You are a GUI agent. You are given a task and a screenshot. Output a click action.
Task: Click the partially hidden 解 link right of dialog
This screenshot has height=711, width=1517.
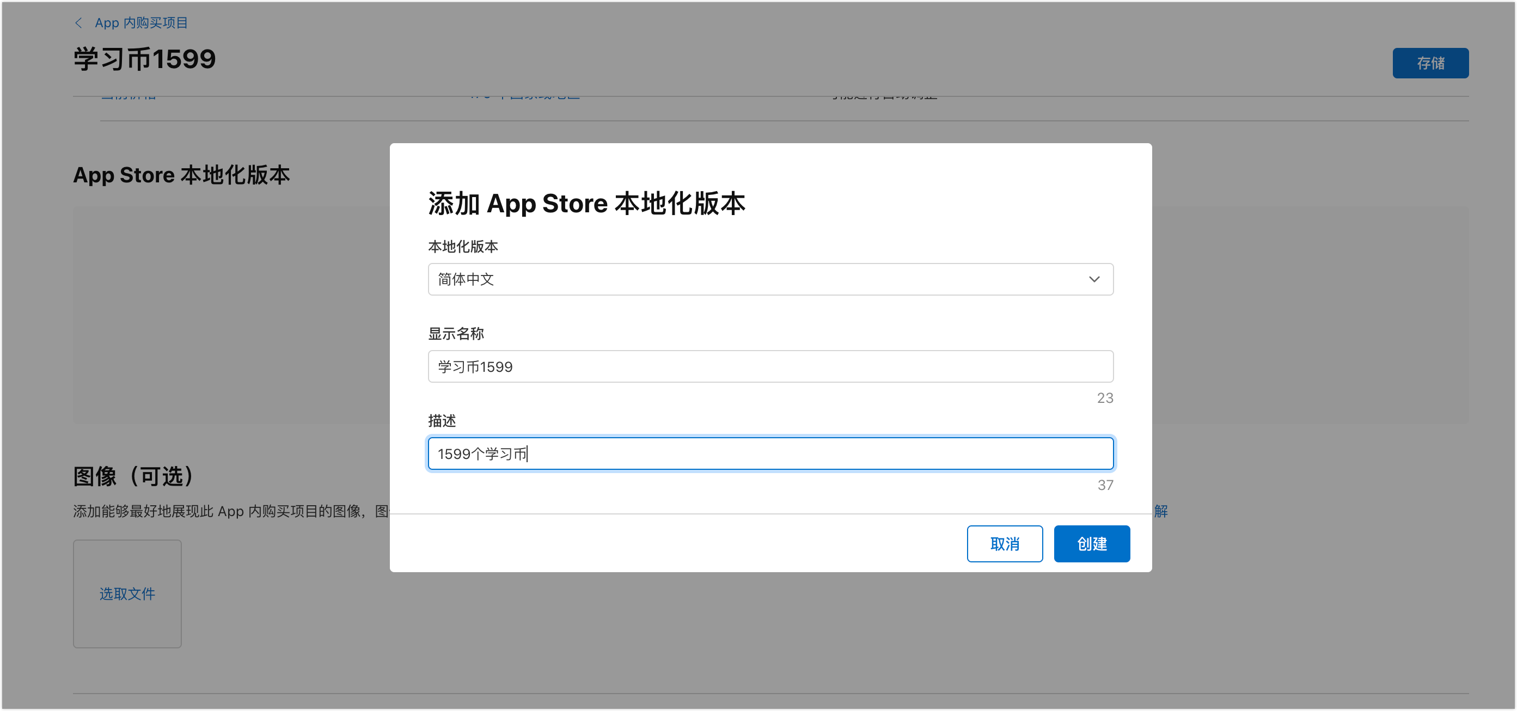(x=1160, y=511)
